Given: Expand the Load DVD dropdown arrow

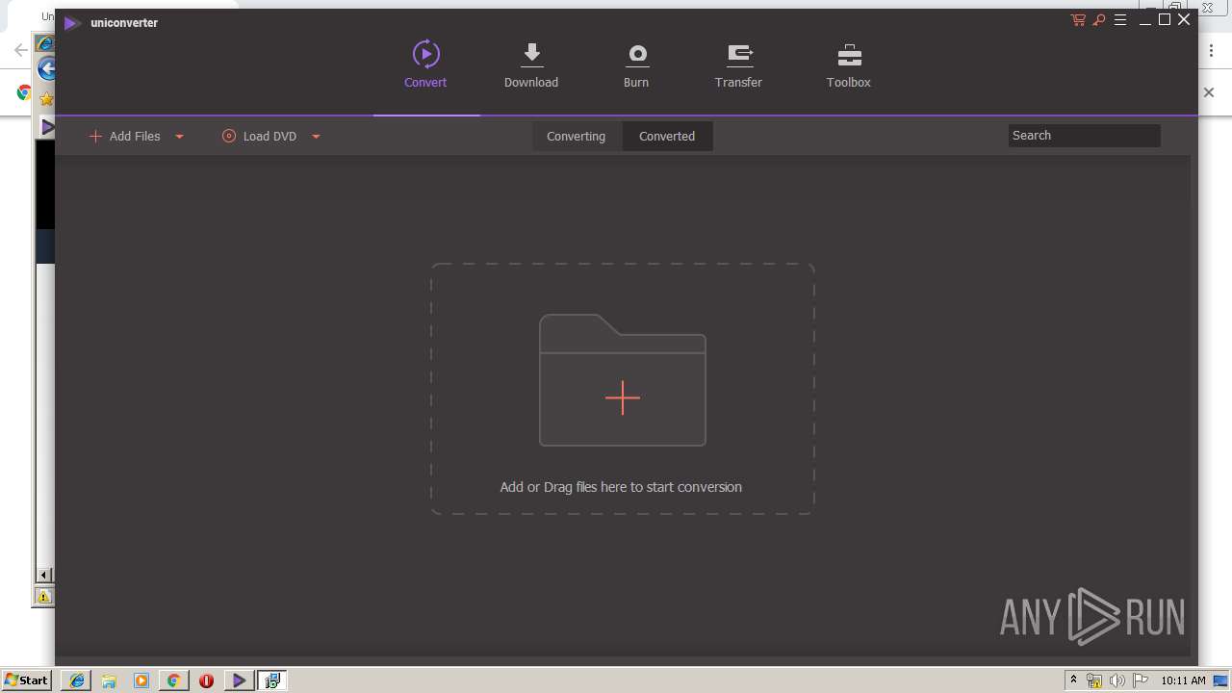Looking at the screenshot, I should pos(316,137).
